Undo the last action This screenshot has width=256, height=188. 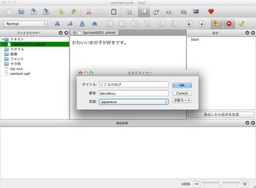(x=61, y=12)
